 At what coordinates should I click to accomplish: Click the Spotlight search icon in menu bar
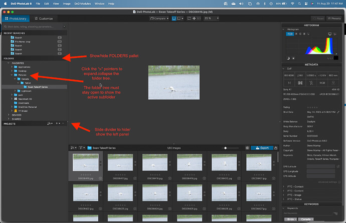pos(299,3)
